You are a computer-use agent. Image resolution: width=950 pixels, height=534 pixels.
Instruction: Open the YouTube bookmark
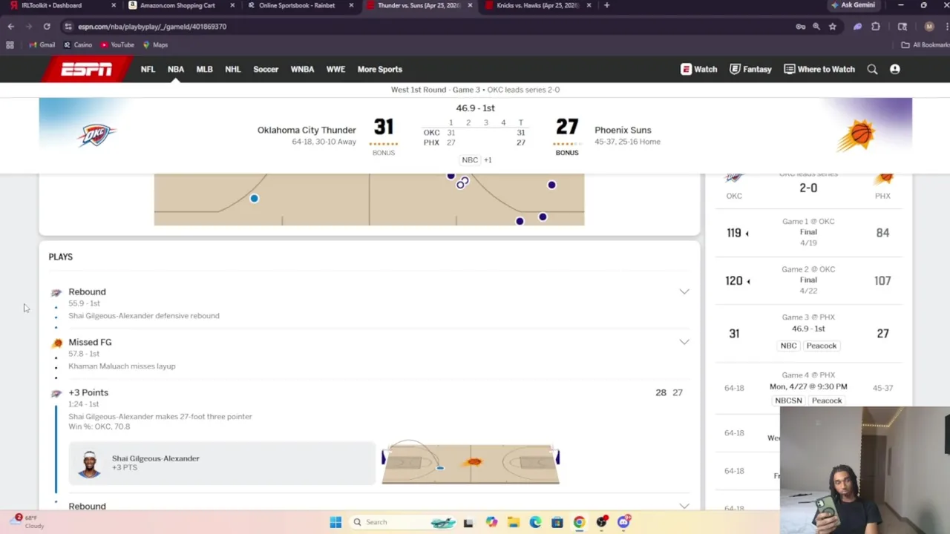pos(117,44)
